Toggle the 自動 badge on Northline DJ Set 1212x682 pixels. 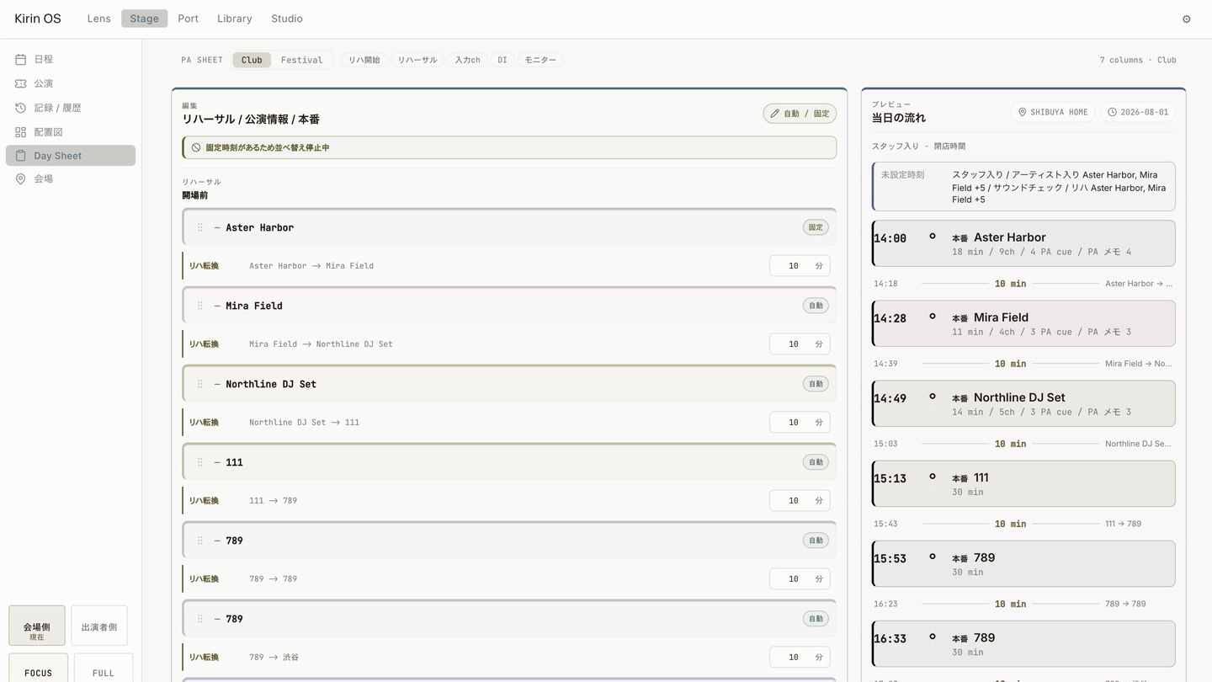point(816,384)
